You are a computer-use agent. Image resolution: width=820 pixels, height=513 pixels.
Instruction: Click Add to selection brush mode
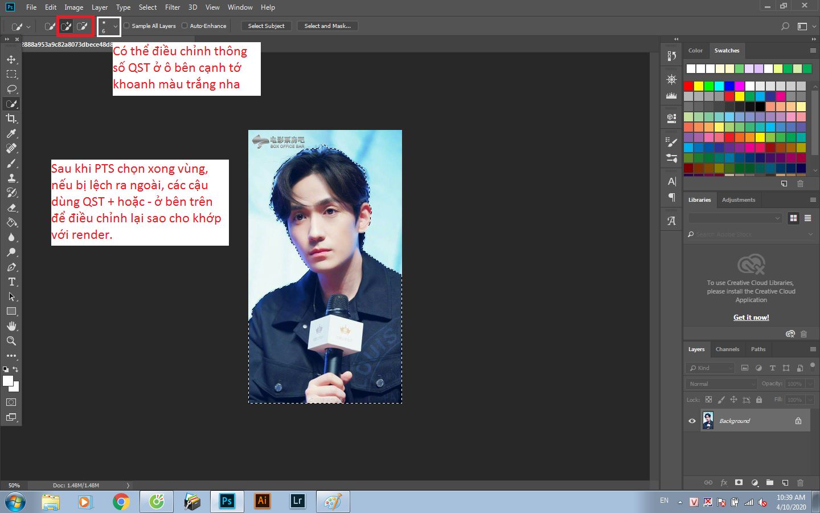[67, 26]
